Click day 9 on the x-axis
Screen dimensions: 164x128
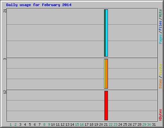tap(49, 124)
